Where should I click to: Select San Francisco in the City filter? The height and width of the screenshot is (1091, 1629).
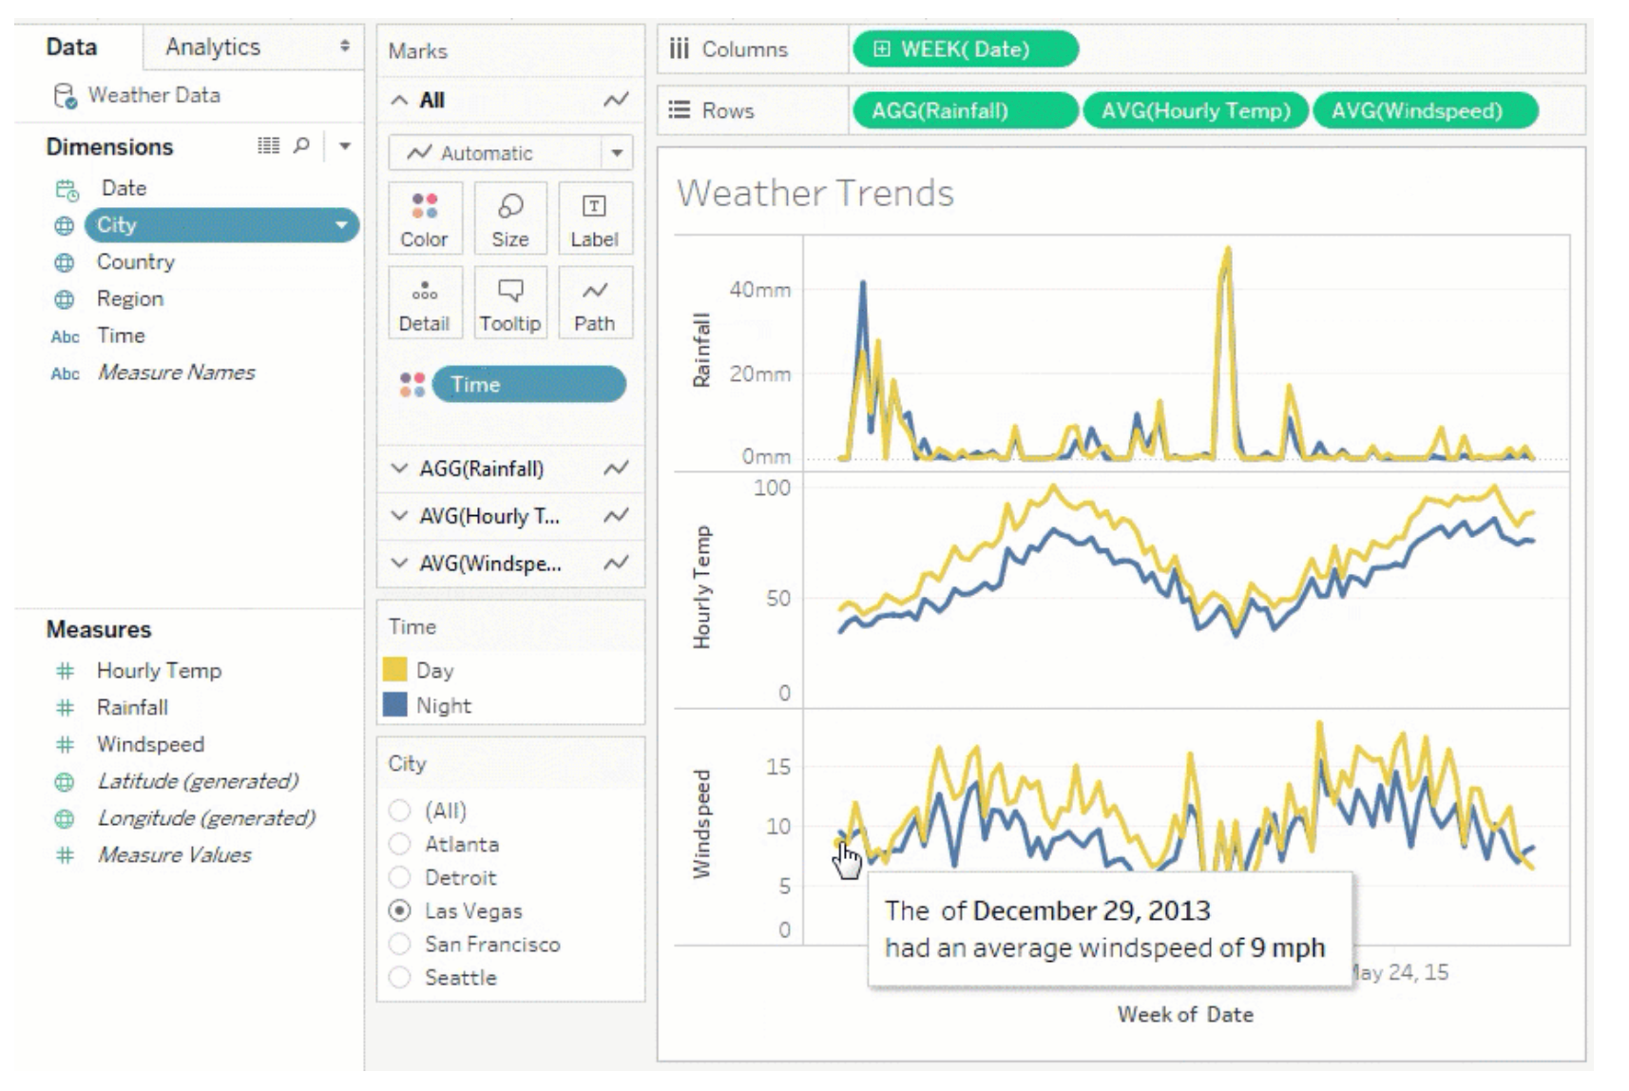click(400, 944)
